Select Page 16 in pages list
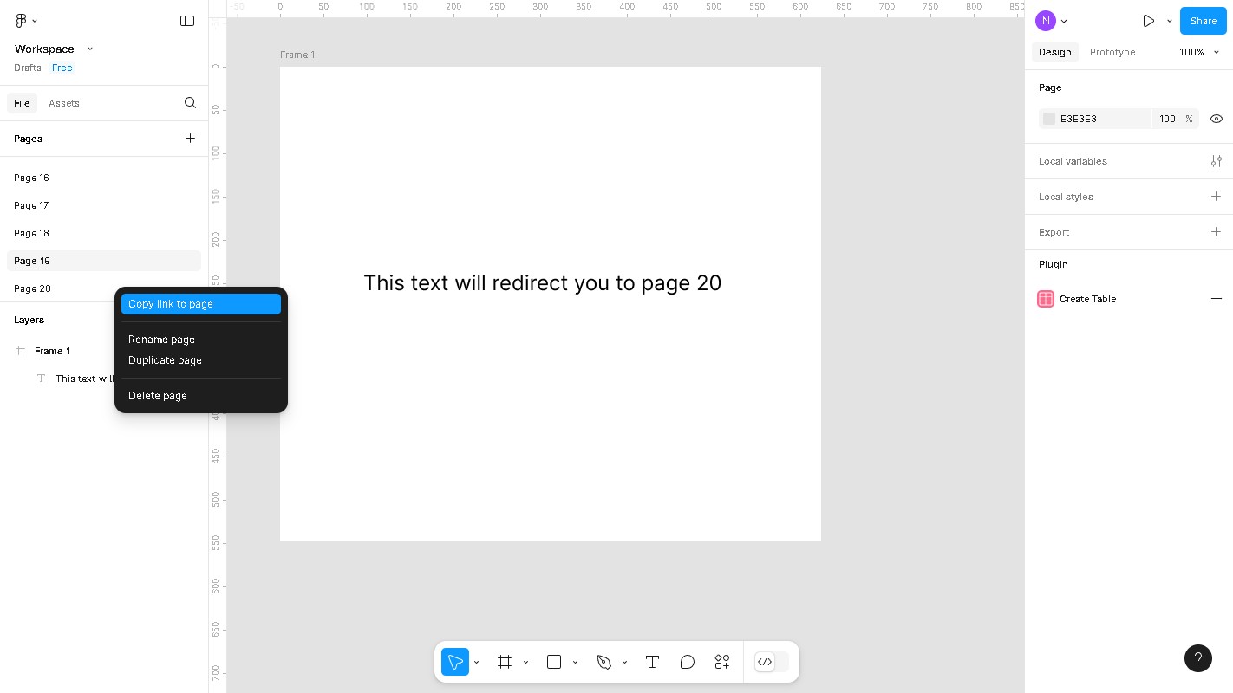Image resolution: width=1233 pixels, height=693 pixels. (x=104, y=178)
